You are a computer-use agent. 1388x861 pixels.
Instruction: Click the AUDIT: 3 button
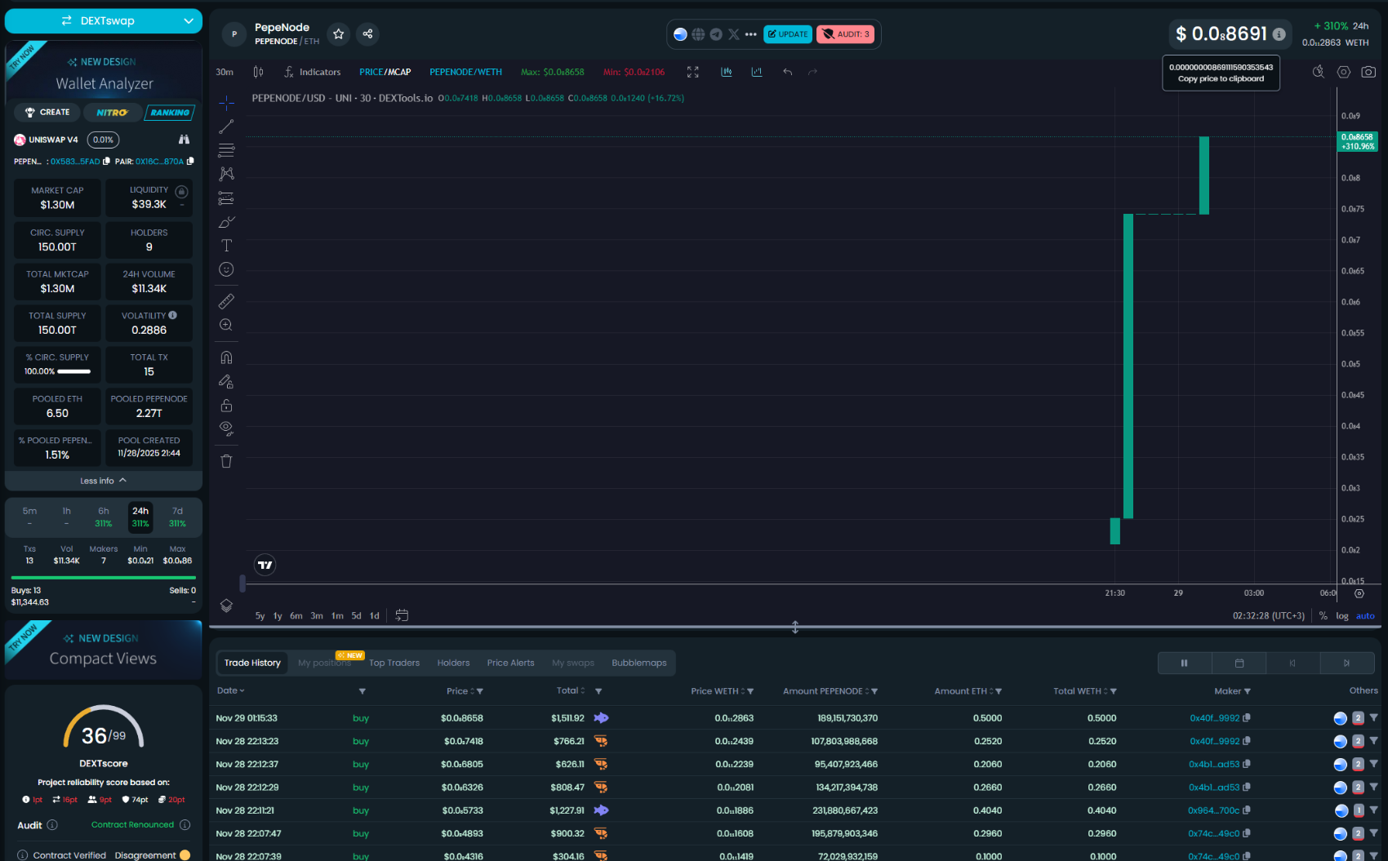(845, 34)
